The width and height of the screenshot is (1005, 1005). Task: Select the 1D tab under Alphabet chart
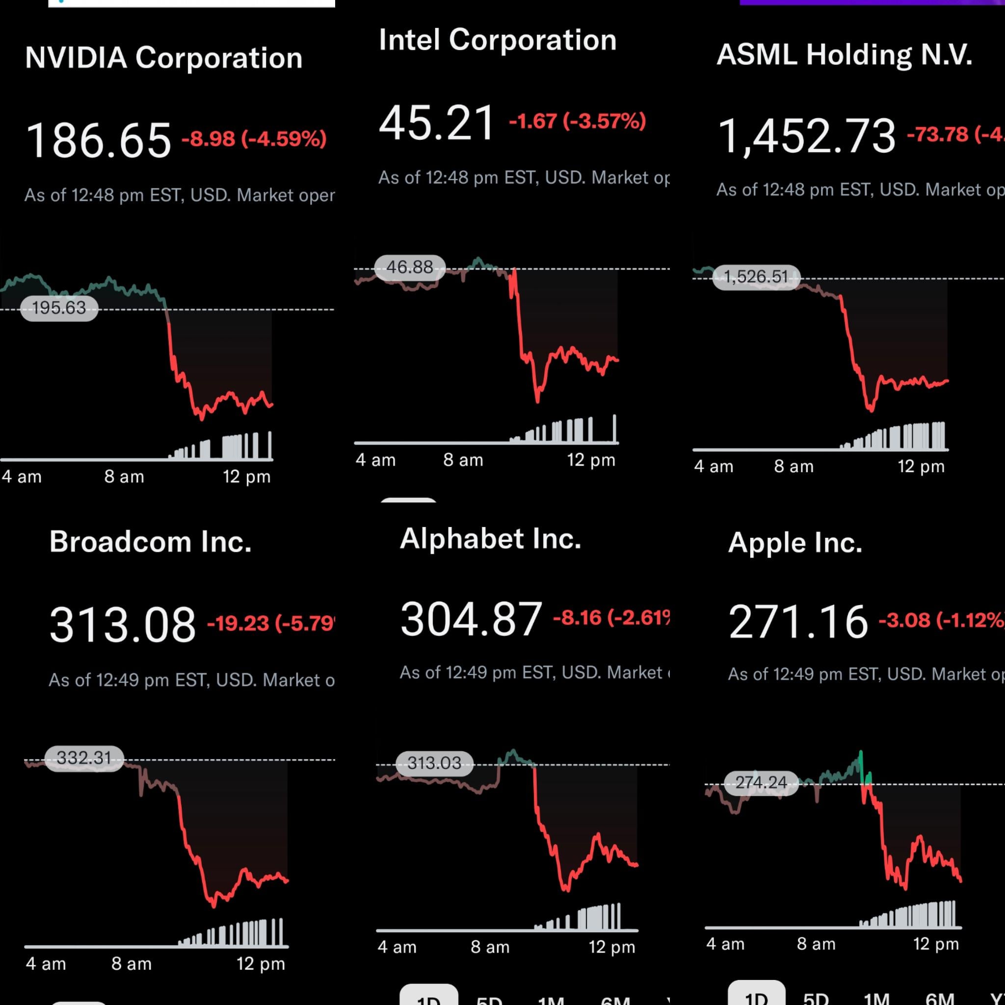(x=428, y=996)
